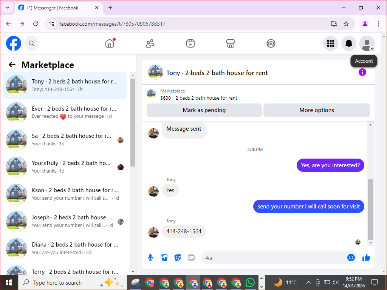This screenshot has width=387, height=290.
Task: Open Ever's chat in the list
Action: [65, 113]
